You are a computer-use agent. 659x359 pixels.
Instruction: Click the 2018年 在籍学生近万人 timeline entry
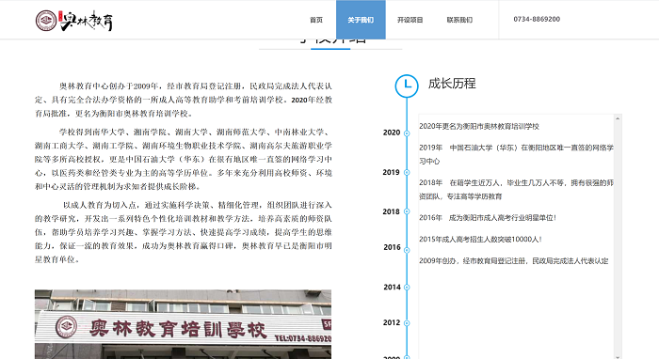point(516,190)
